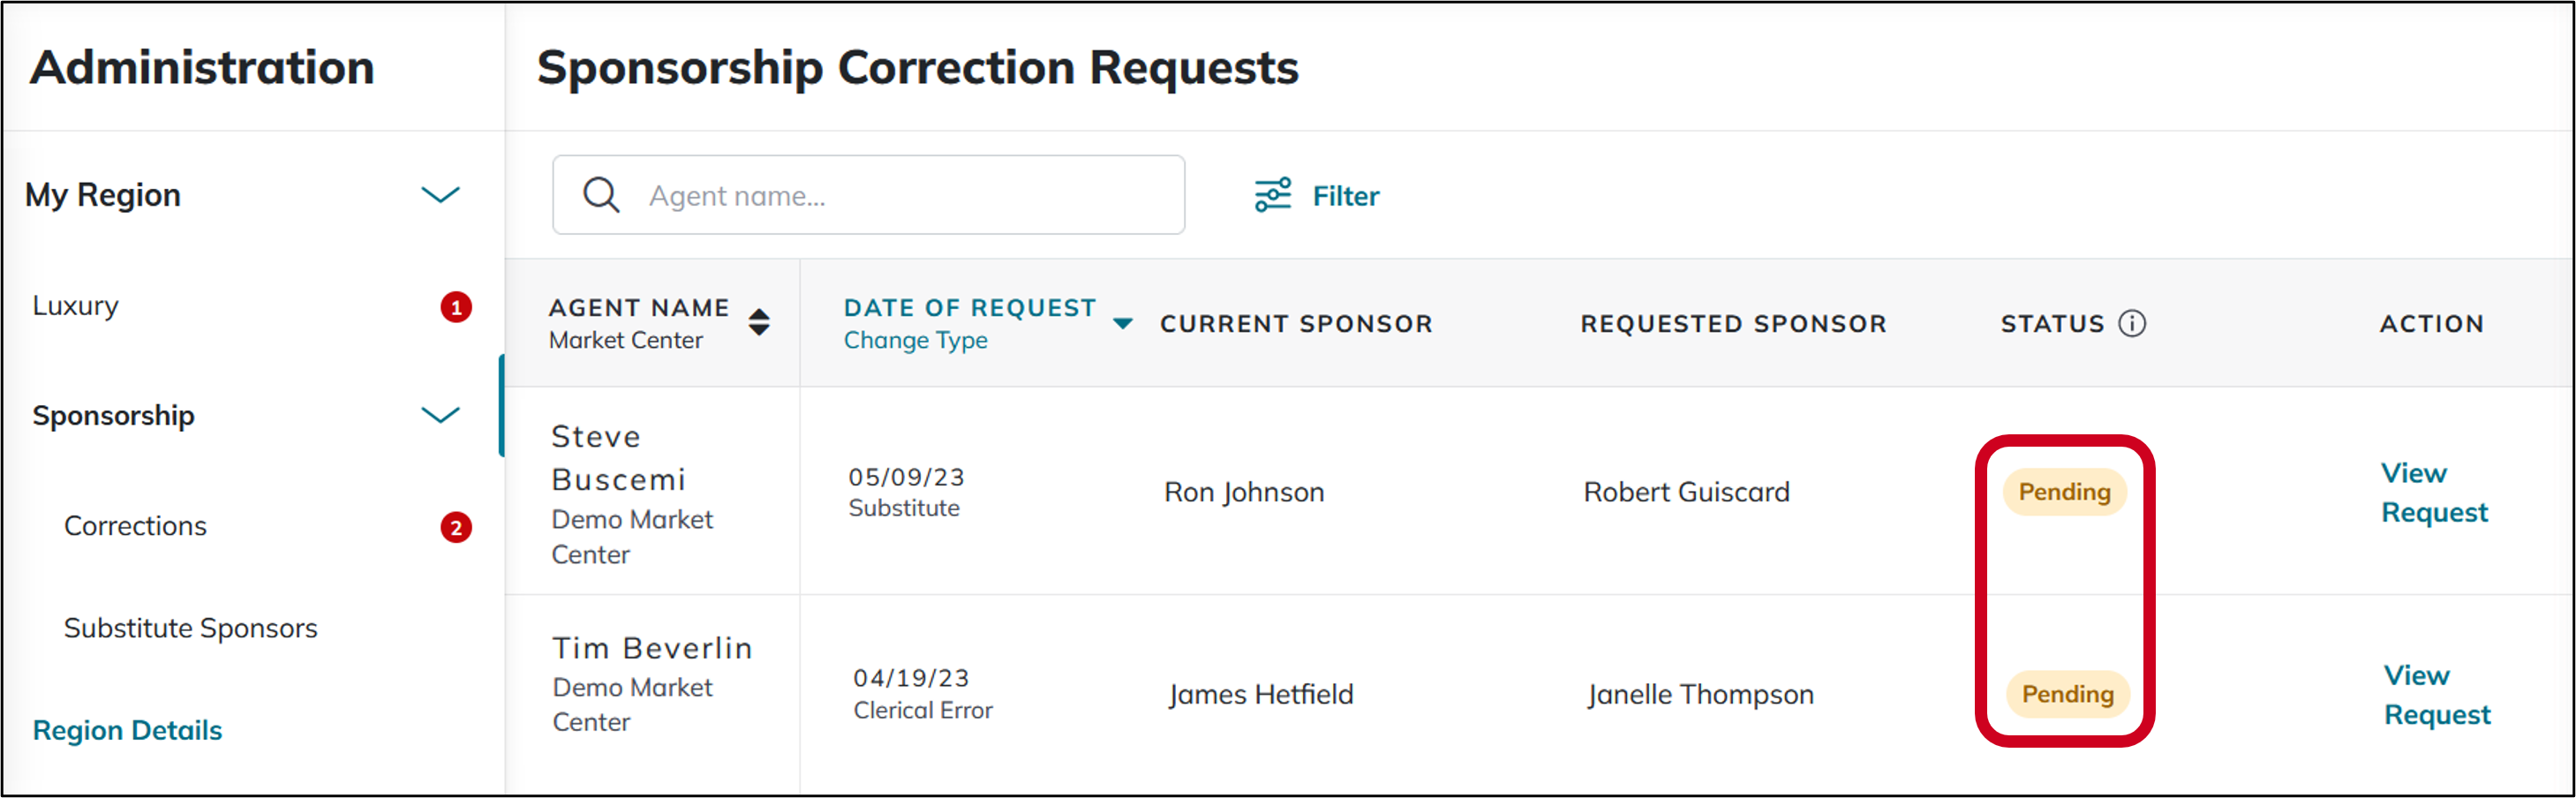Click the search magnifier icon
The image size is (2576, 798).
pos(601,195)
